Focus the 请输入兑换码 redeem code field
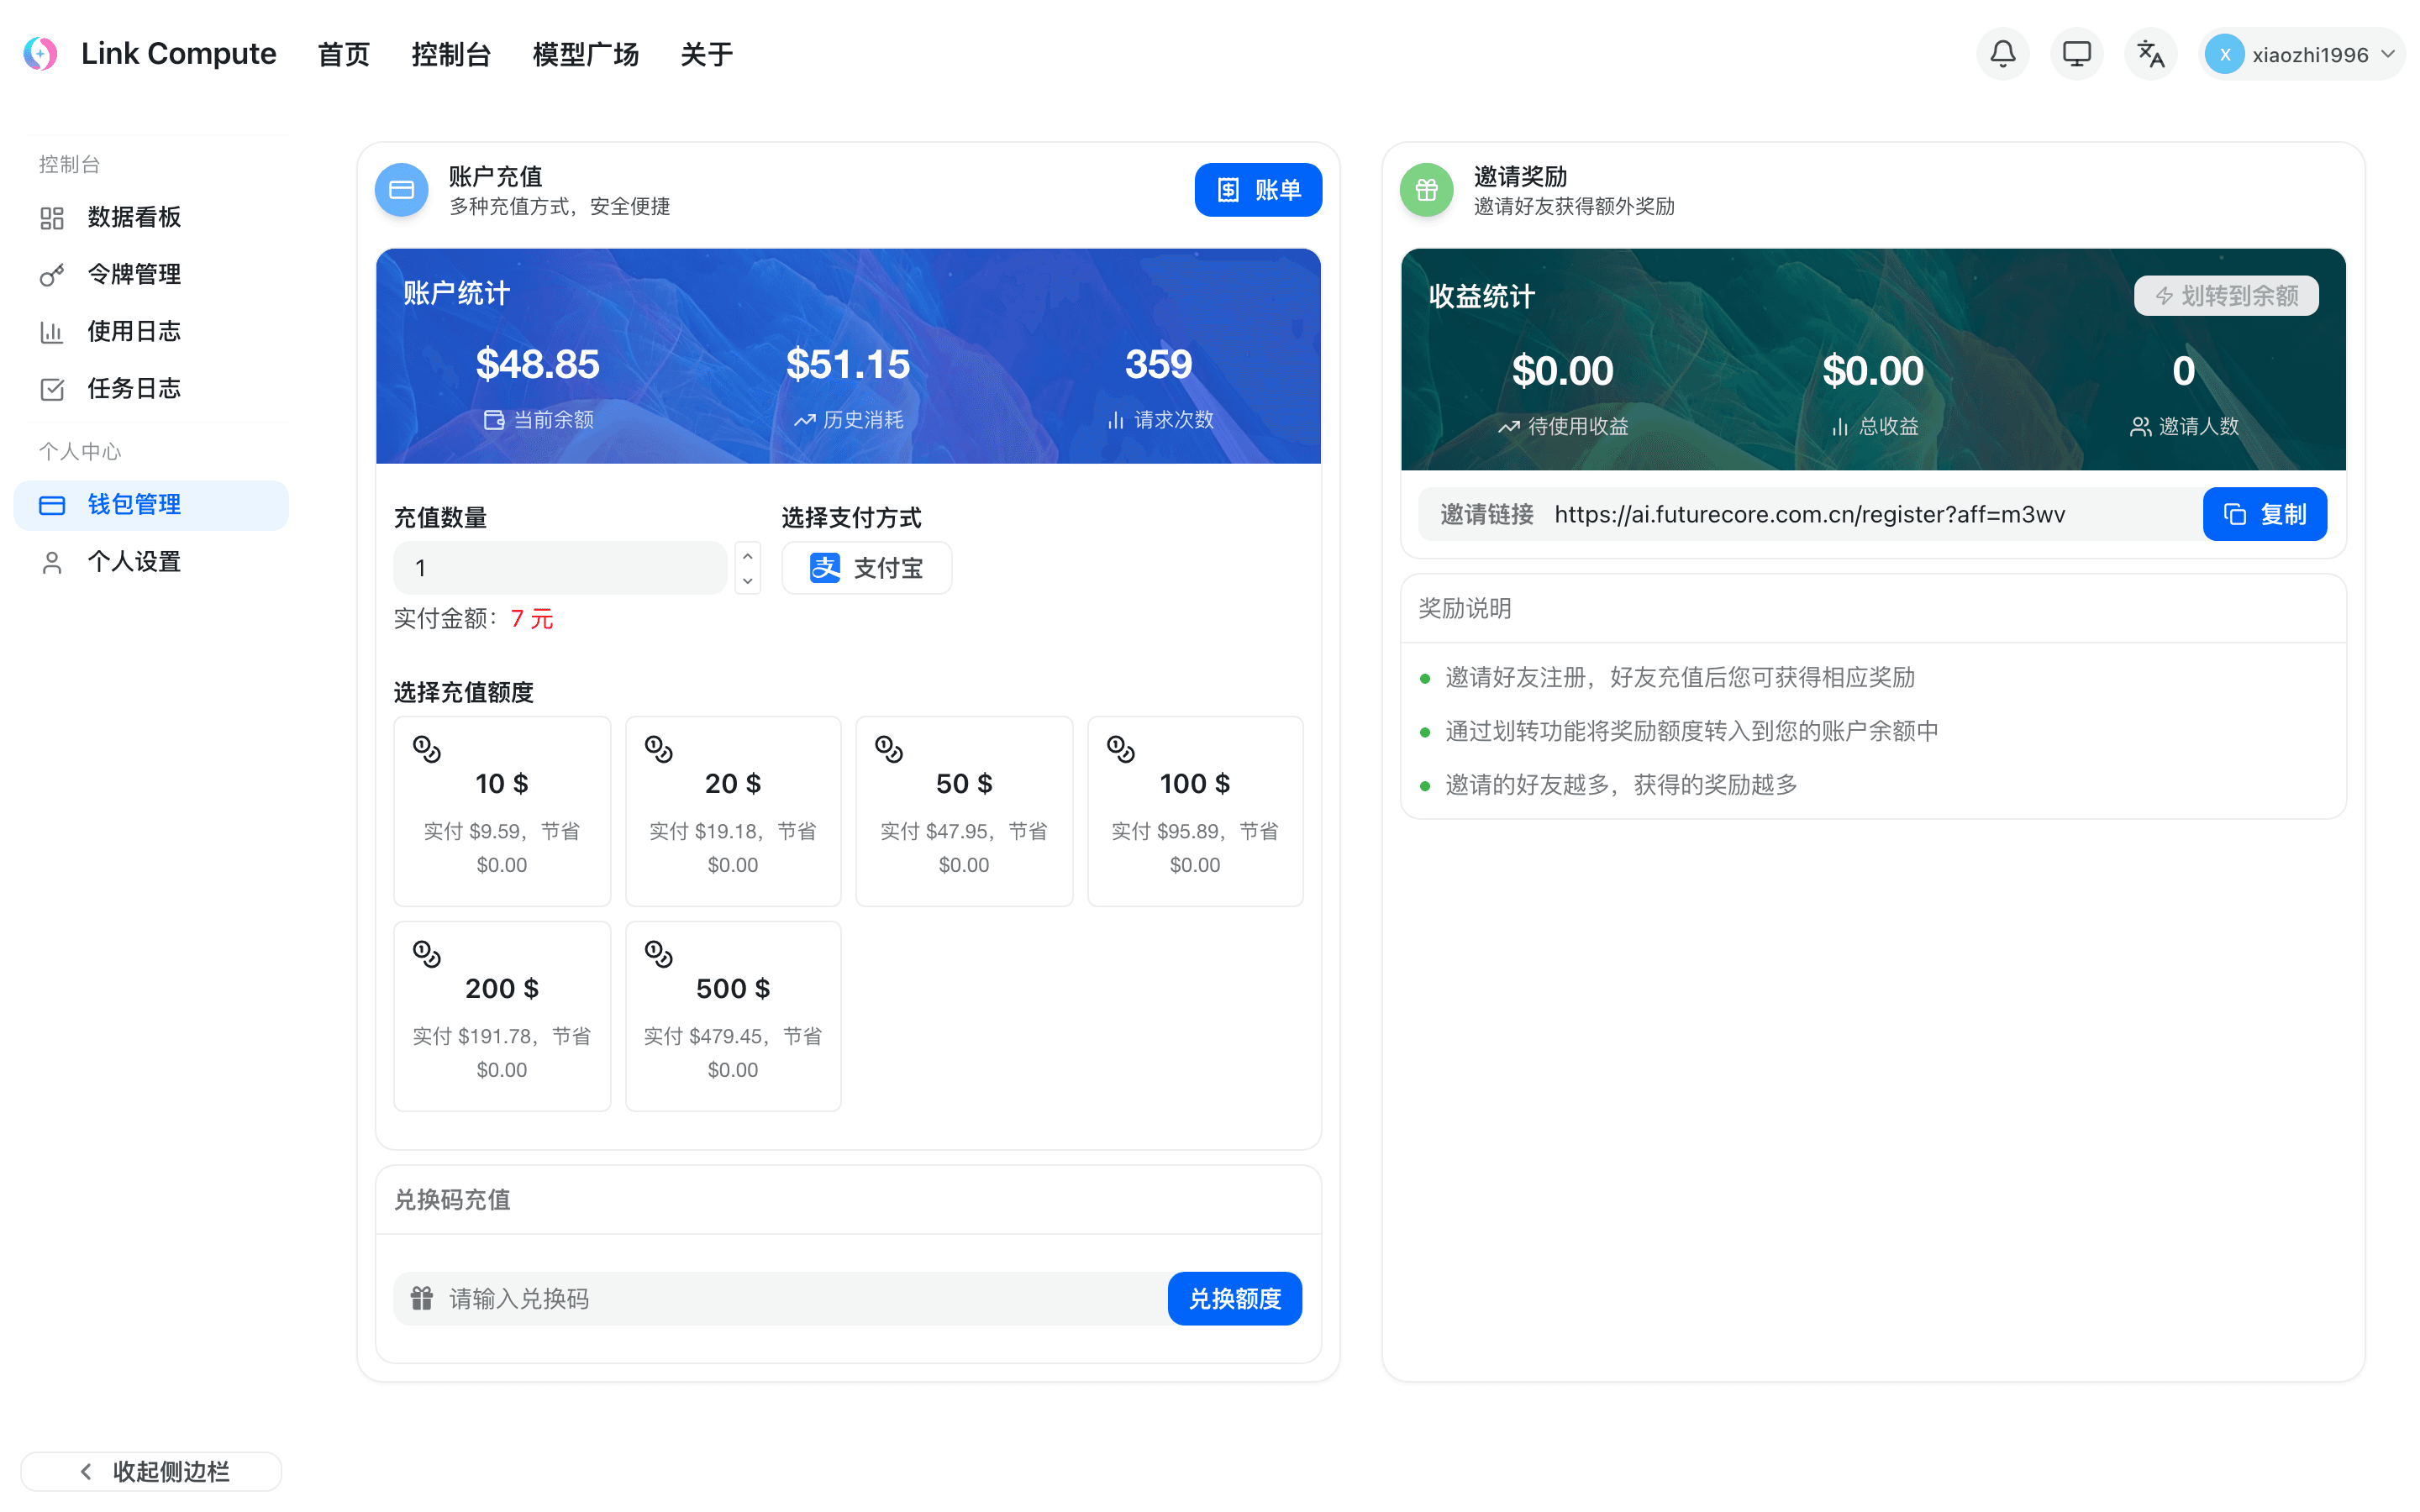This screenshot has width=2420, height=1512. [x=780, y=1298]
